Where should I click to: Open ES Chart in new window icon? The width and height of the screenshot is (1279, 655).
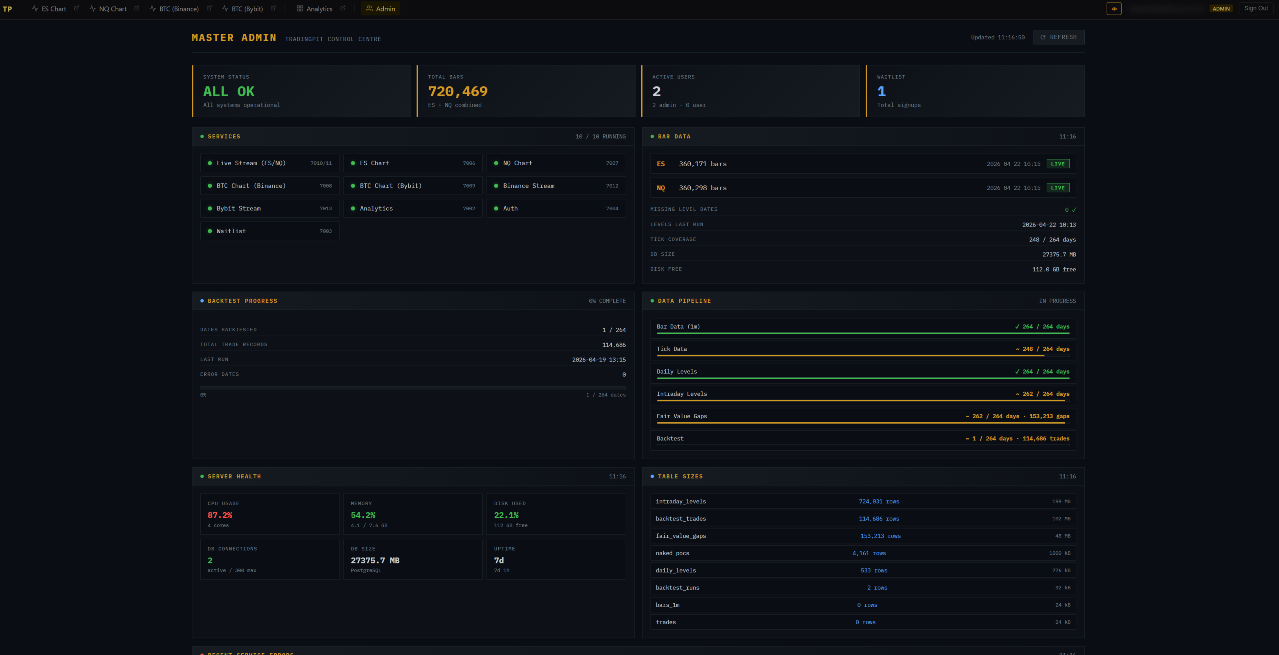click(76, 8)
